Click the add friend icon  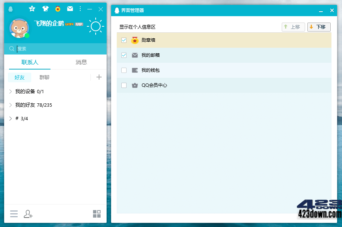click(x=28, y=214)
